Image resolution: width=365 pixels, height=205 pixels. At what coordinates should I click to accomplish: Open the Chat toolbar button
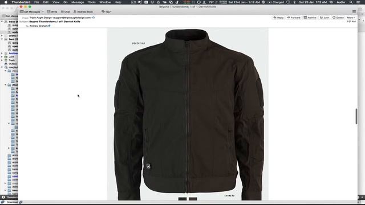coord(65,11)
